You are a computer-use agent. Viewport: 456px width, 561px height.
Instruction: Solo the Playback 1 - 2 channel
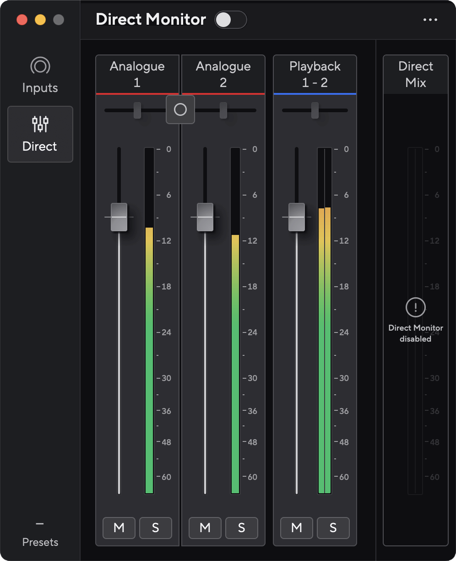(x=333, y=528)
